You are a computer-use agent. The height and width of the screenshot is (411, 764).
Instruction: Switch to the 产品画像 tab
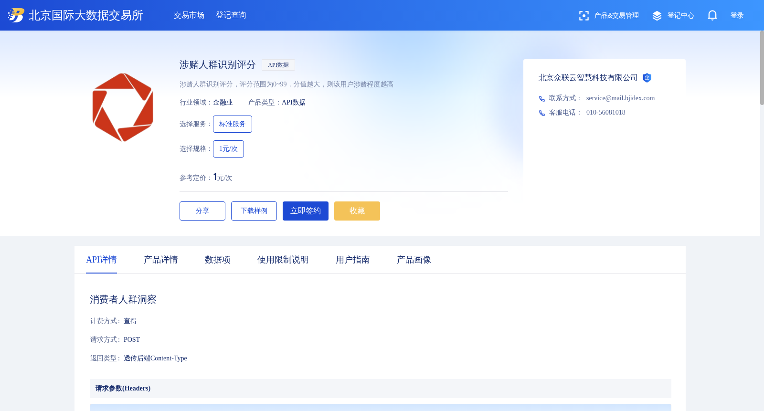tap(414, 260)
